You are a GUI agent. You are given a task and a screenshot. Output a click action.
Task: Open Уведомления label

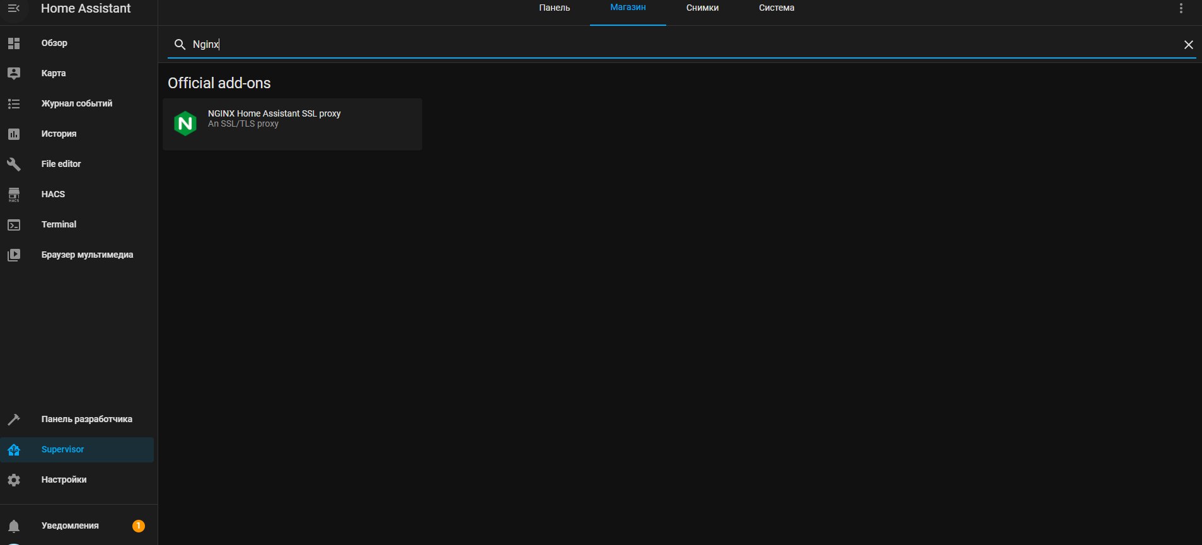coord(70,525)
